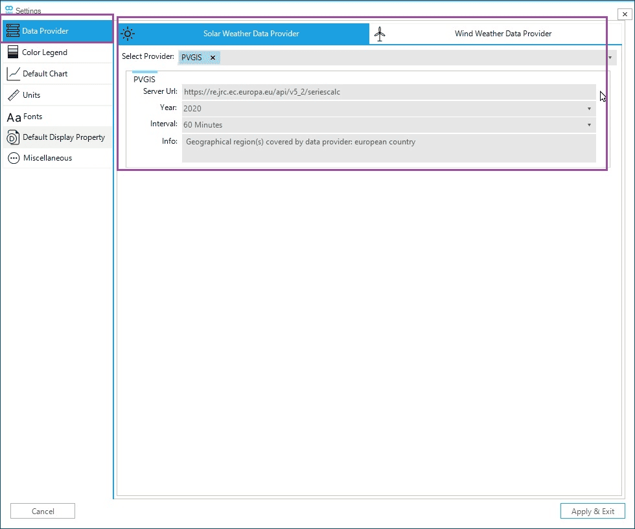Screen dimensions: 635x529
Task: Expand the Select Provider dropdown arrow
Action: click(x=610, y=58)
